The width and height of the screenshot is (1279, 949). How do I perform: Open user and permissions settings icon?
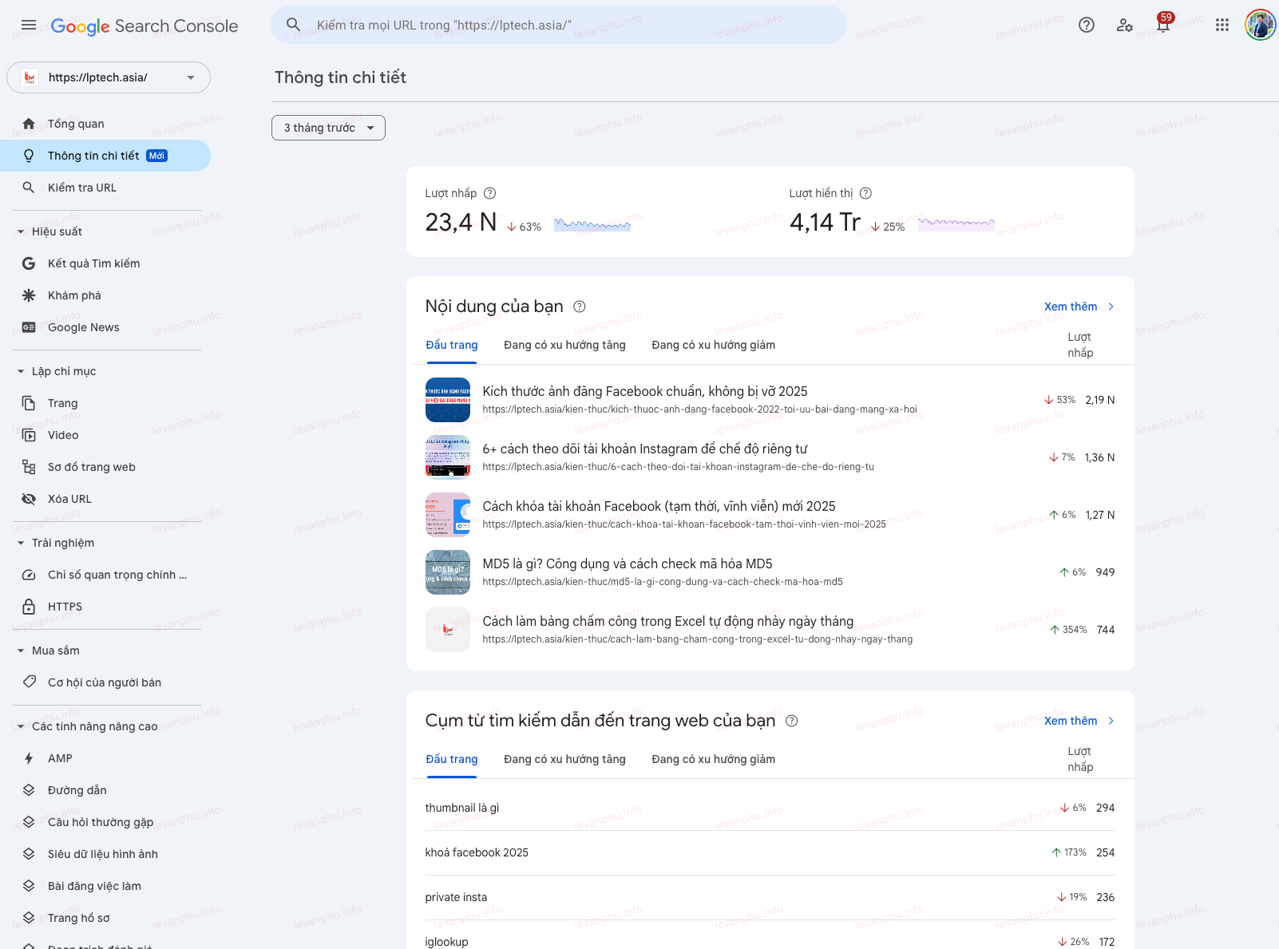[x=1125, y=26]
